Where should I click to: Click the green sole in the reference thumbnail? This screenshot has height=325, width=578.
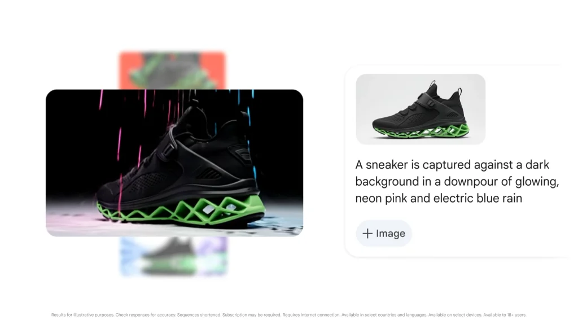pos(422,132)
